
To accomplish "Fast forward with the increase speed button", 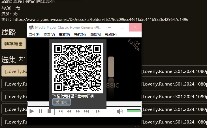I will pyautogui.click(x=78, y=111).
